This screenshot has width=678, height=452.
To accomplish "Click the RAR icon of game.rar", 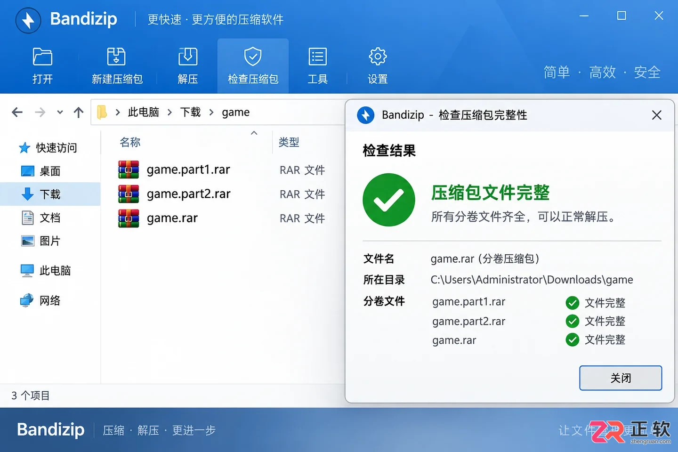I will point(129,218).
